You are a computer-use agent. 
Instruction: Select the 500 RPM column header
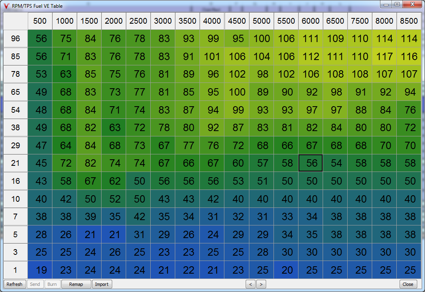coord(40,21)
